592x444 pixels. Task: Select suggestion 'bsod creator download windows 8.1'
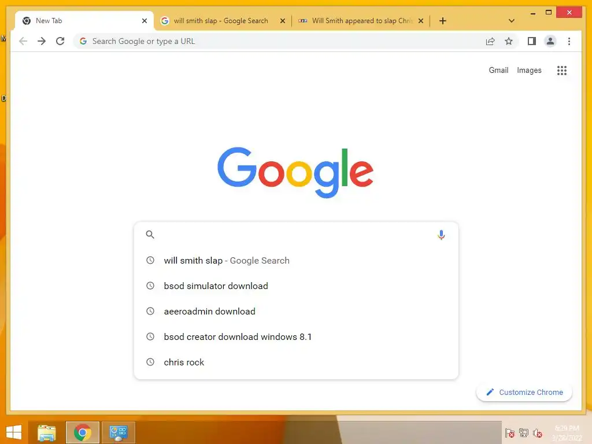[296, 337]
